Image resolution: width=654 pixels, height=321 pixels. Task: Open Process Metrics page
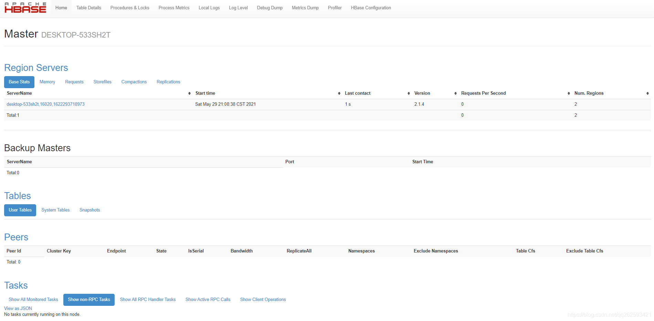point(174,8)
